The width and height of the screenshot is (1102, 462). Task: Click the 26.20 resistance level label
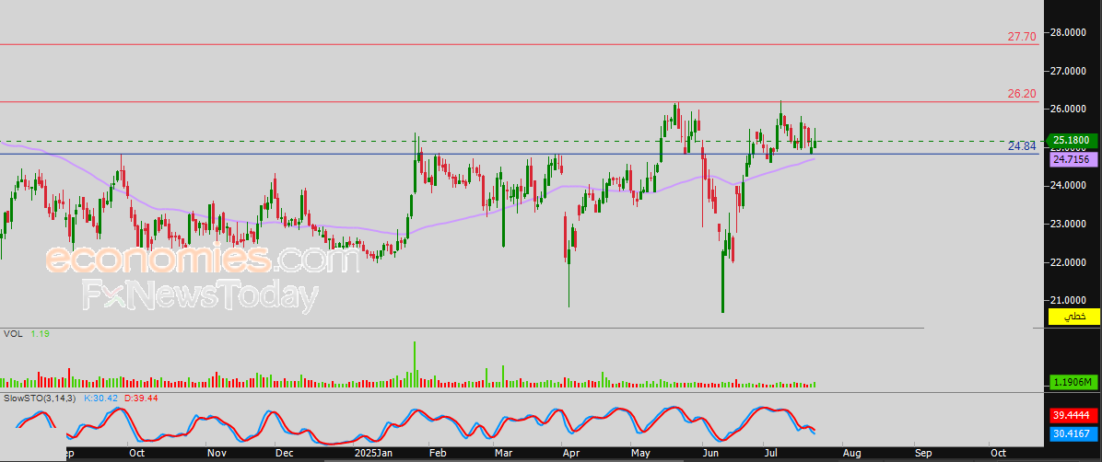tap(1022, 94)
